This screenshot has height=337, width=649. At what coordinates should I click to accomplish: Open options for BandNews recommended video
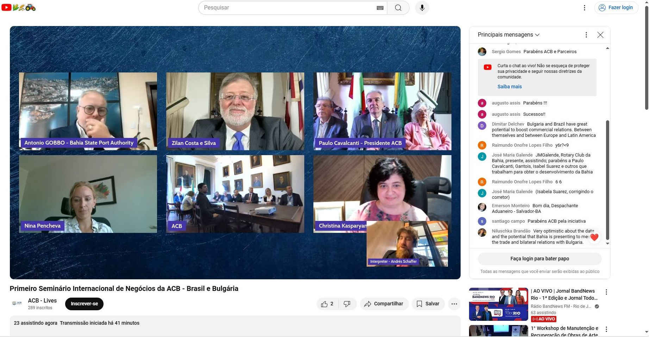tap(606, 292)
